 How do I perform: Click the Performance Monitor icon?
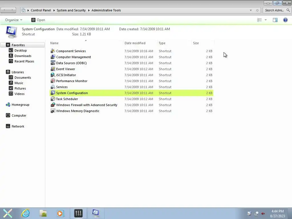pos(53,81)
